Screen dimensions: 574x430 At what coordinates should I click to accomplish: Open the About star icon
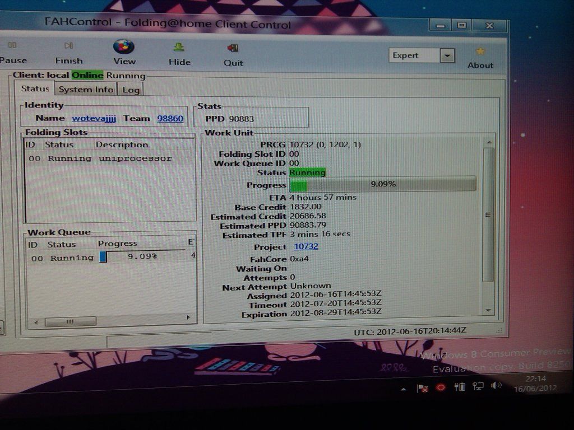point(480,52)
